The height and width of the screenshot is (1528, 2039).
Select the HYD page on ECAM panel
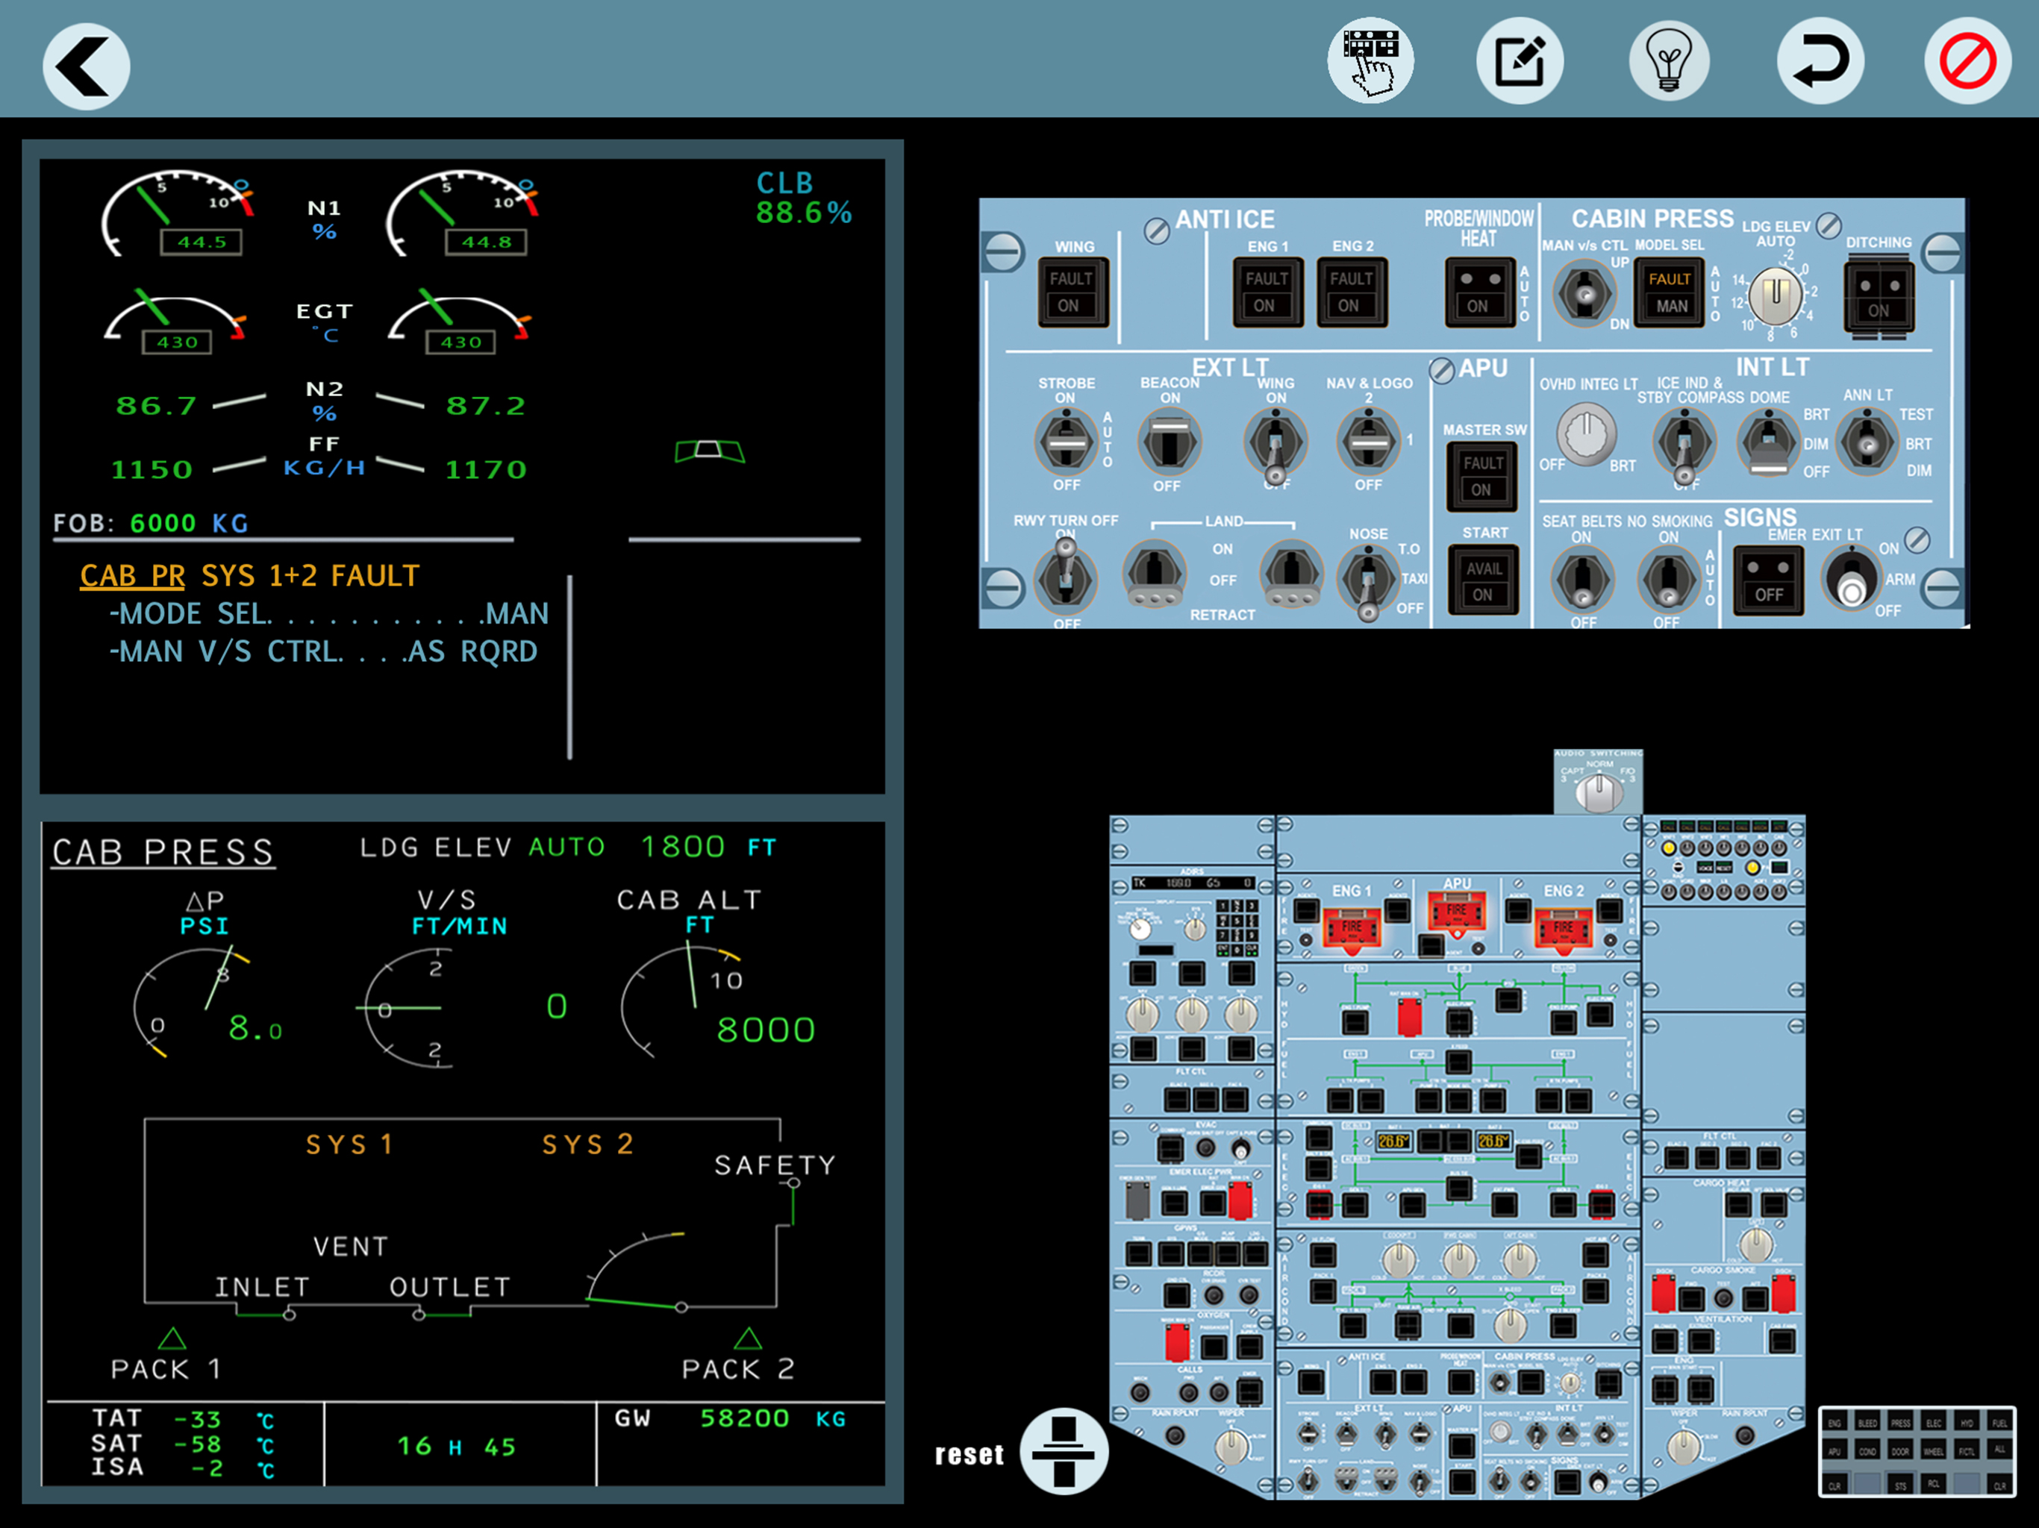pyautogui.click(x=1967, y=1423)
